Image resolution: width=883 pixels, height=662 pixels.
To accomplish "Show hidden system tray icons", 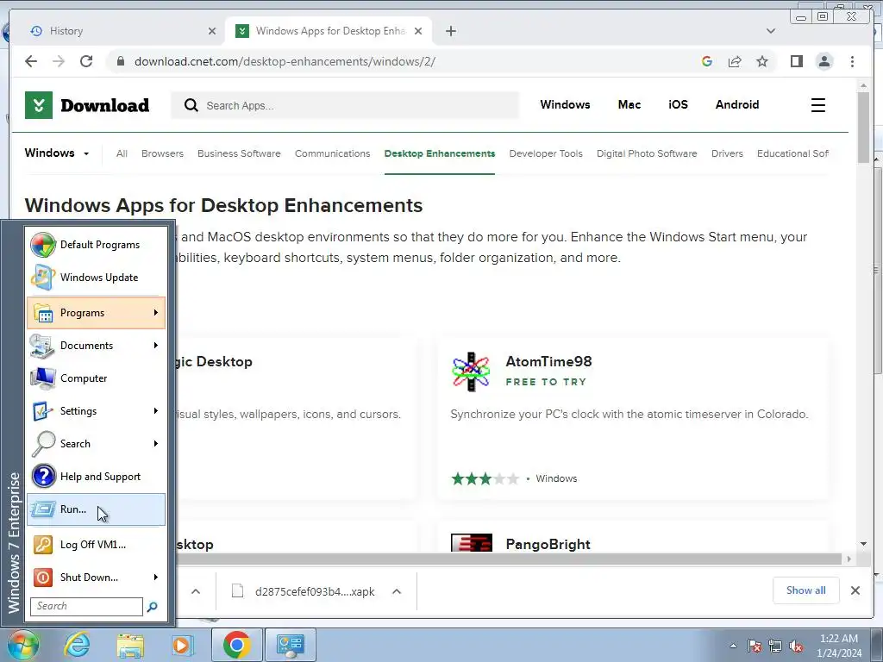I will 733,646.
